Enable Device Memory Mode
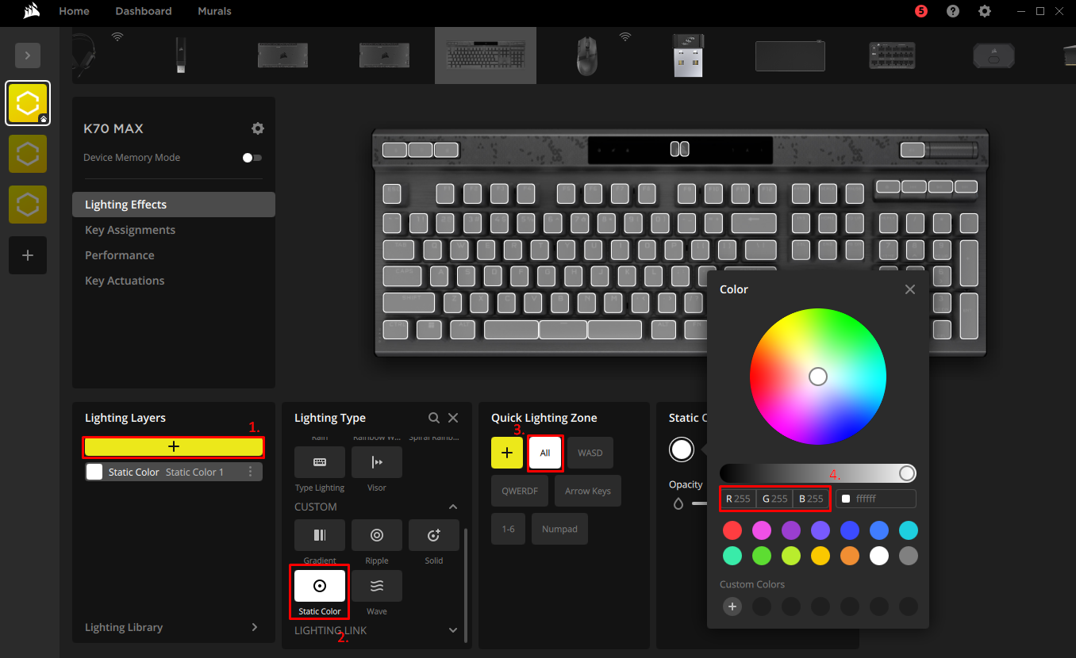Screen dimensions: 1076x658 tap(252, 157)
